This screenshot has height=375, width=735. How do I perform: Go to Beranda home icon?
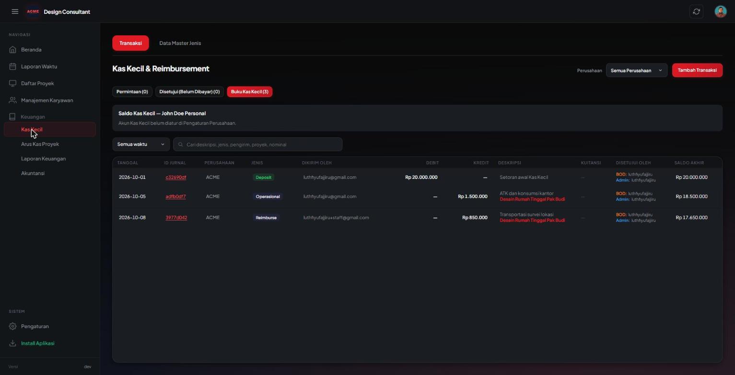[12, 50]
